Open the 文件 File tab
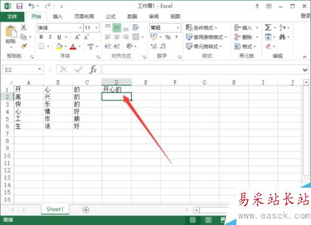311x225 pixels. point(12,17)
